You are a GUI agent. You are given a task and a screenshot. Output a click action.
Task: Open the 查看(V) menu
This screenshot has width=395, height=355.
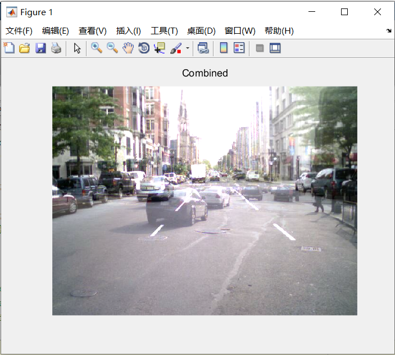(93, 31)
